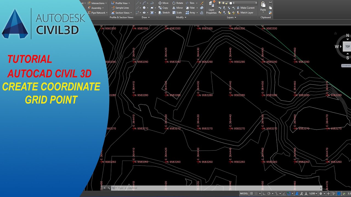
Task: Click the Paste button
Action: pyautogui.click(x=263, y=5)
